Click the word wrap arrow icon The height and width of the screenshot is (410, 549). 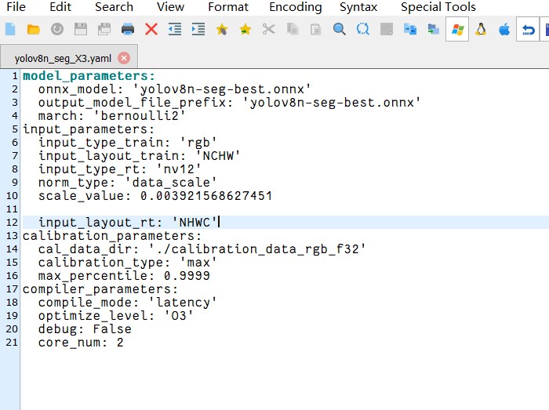[529, 30]
